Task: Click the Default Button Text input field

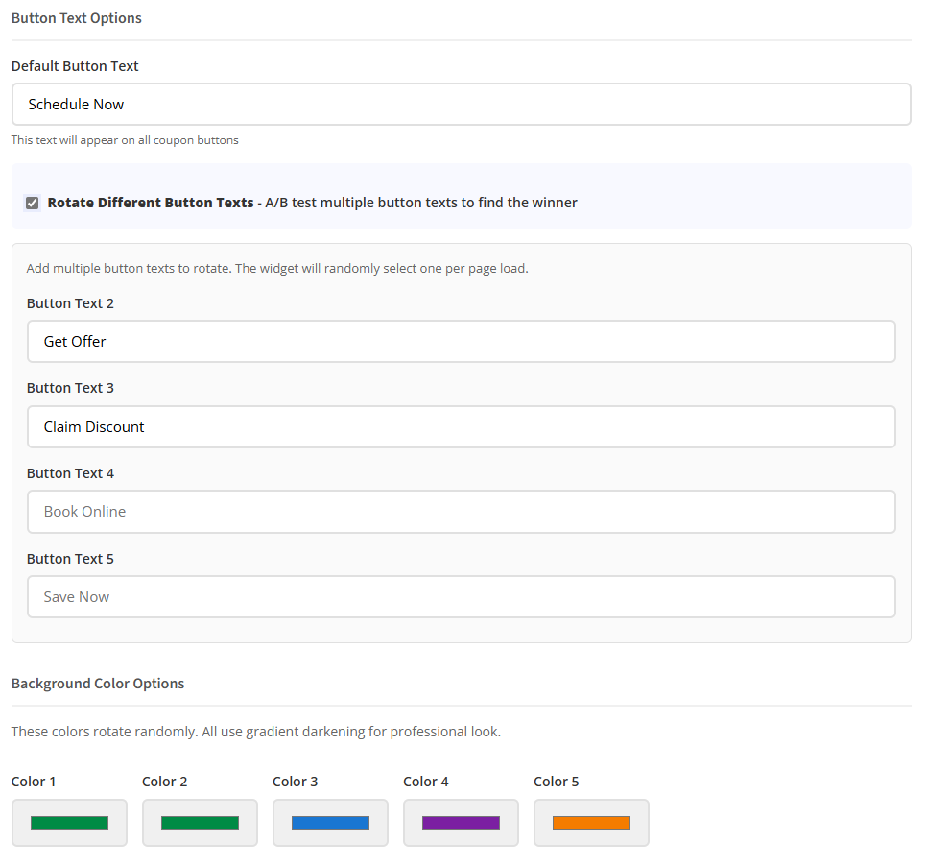Action: (461, 104)
